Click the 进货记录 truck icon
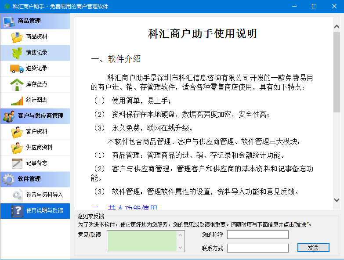The height and width of the screenshot is (260, 344). (x=17, y=69)
